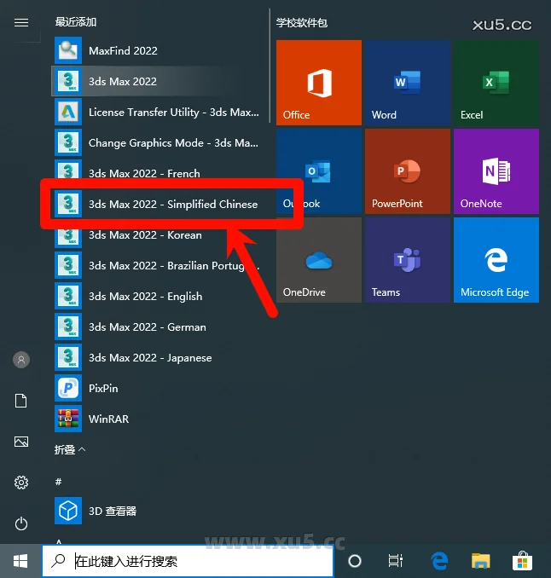The image size is (551, 578).
Task: Open the Teams tile
Action: 407,260
